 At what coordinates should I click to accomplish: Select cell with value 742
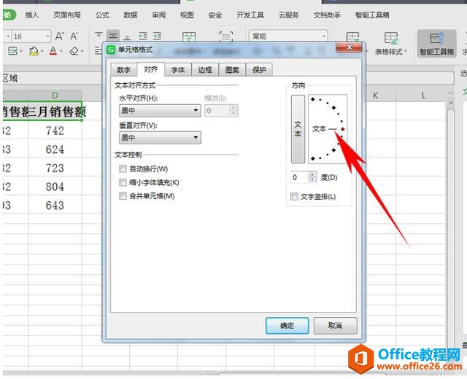tap(55, 130)
